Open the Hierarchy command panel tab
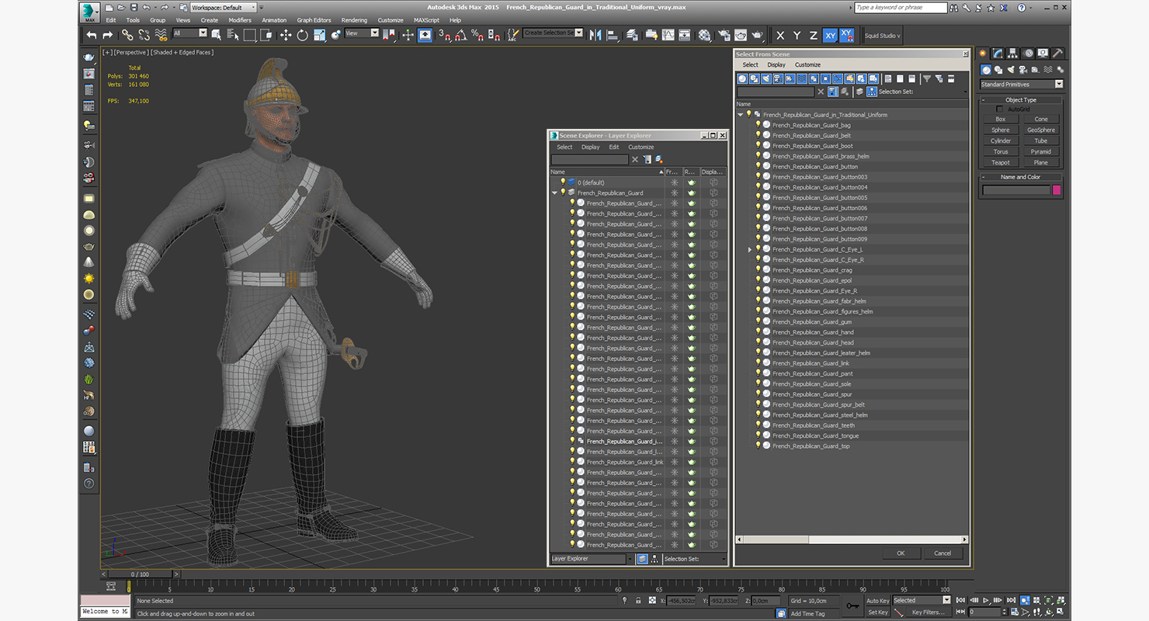Image resolution: width=1149 pixels, height=621 pixels. coord(1014,54)
